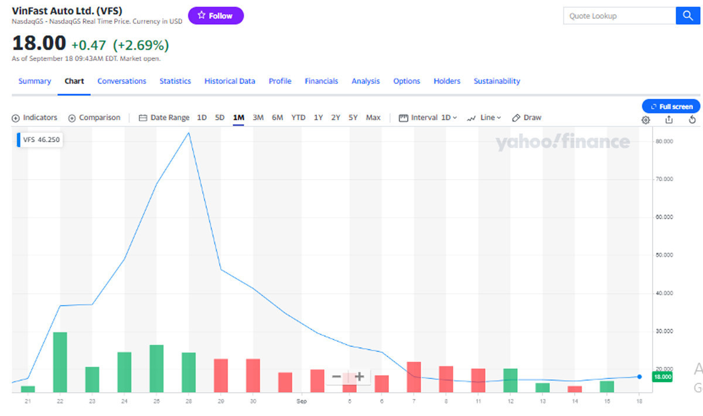Image resolution: width=703 pixels, height=416 pixels.
Task: Add a Comparison symbol
Action: (x=94, y=118)
